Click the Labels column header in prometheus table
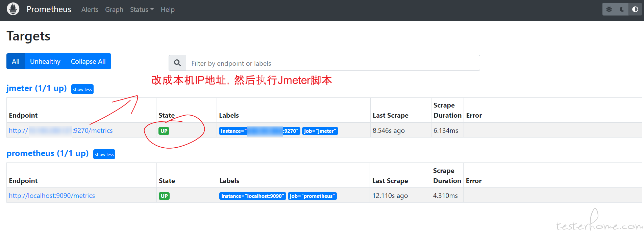The image size is (644, 239). (x=229, y=181)
